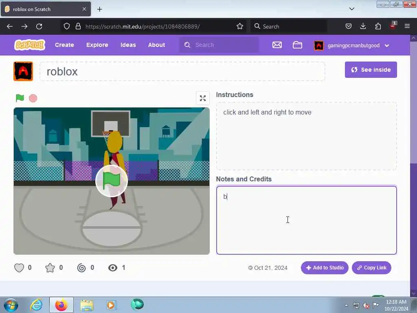This screenshot has height=313, width=417.
Task: Click the heart love icon
Action: tap(19, 268)
